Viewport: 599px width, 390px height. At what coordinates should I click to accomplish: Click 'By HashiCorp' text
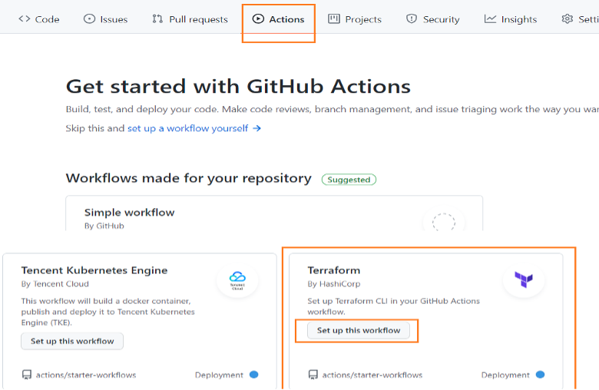334,284
